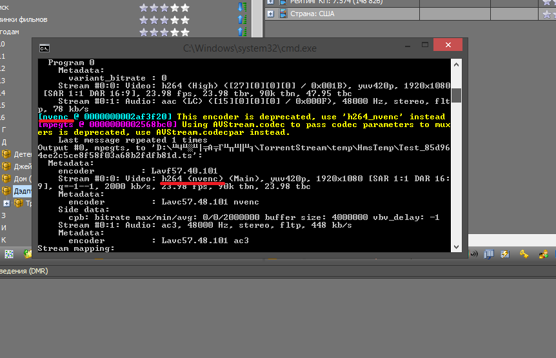Click the cmd.exe window system icon

click(44, 48)
